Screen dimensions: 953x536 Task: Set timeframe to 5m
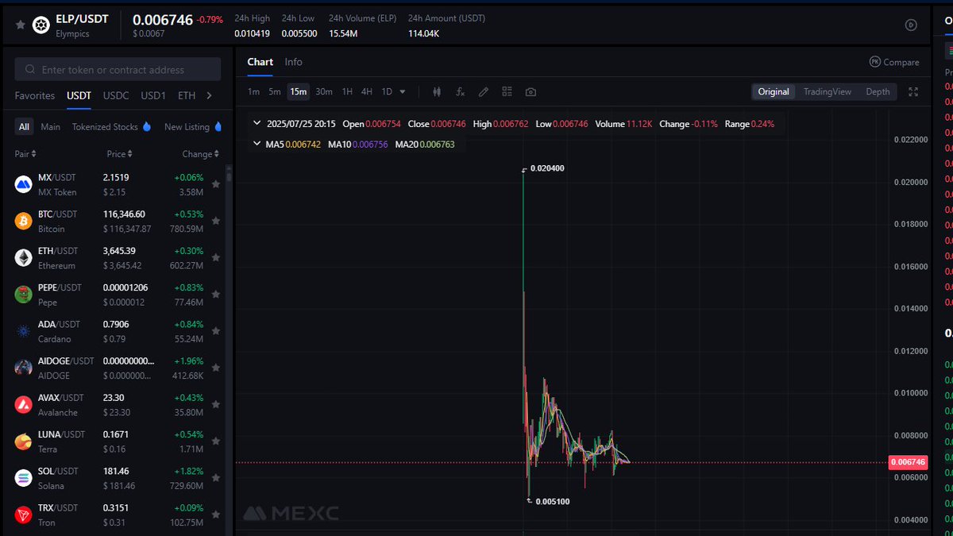pyautogui.click(x=275, y=92)
